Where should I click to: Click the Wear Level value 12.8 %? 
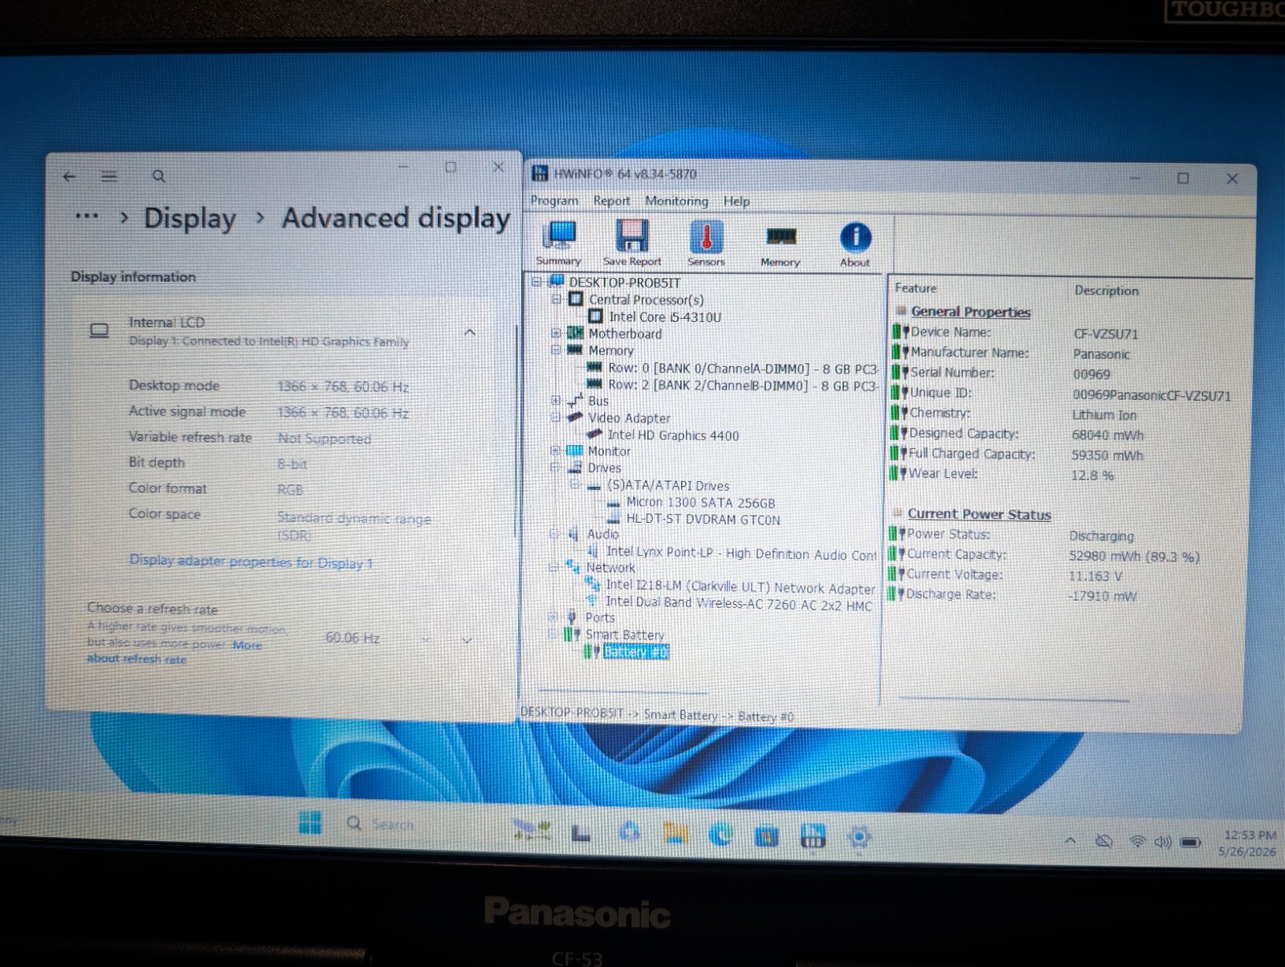pyautogui.click(x=1092, y=475)
